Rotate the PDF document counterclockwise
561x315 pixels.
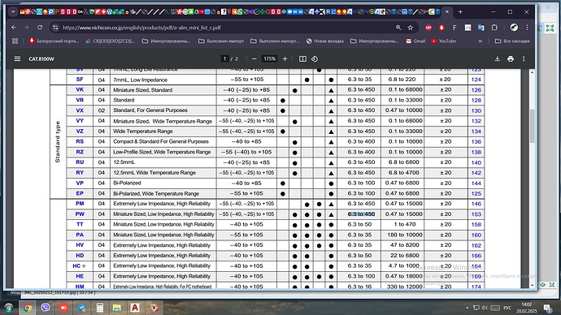click(x=315, y=59)
